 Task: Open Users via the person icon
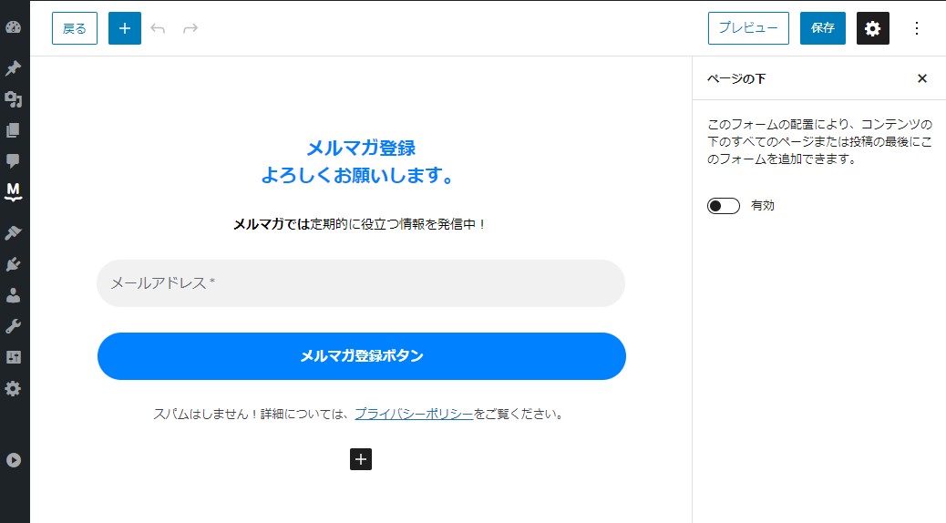pyautogui.click(x=13, y=295)
